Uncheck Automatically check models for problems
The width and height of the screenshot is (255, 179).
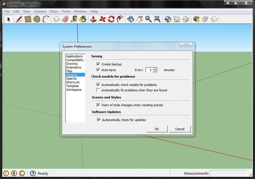pyautogui.click(x=98, y=85)
